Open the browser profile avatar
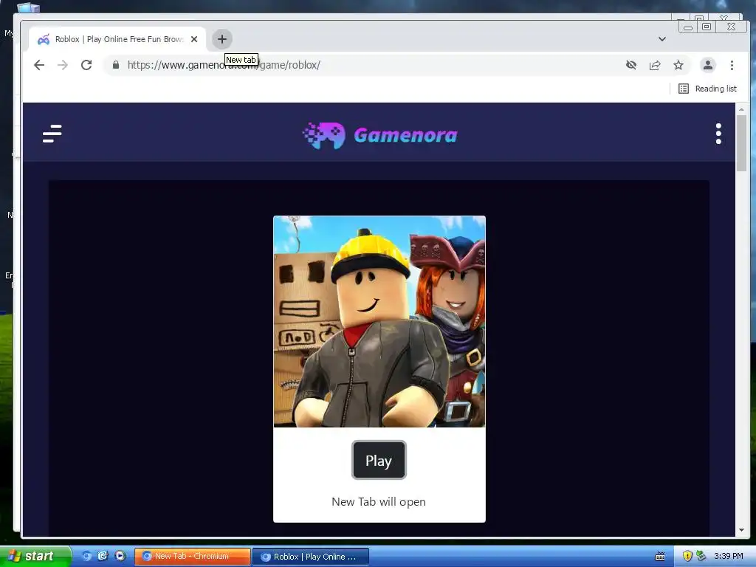Image resolution: width=756 pixels, height=567 pixels. click(x=708, y=65)
